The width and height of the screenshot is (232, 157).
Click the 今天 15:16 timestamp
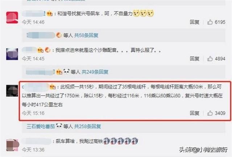pyautogui.click(x=33, y=113)
